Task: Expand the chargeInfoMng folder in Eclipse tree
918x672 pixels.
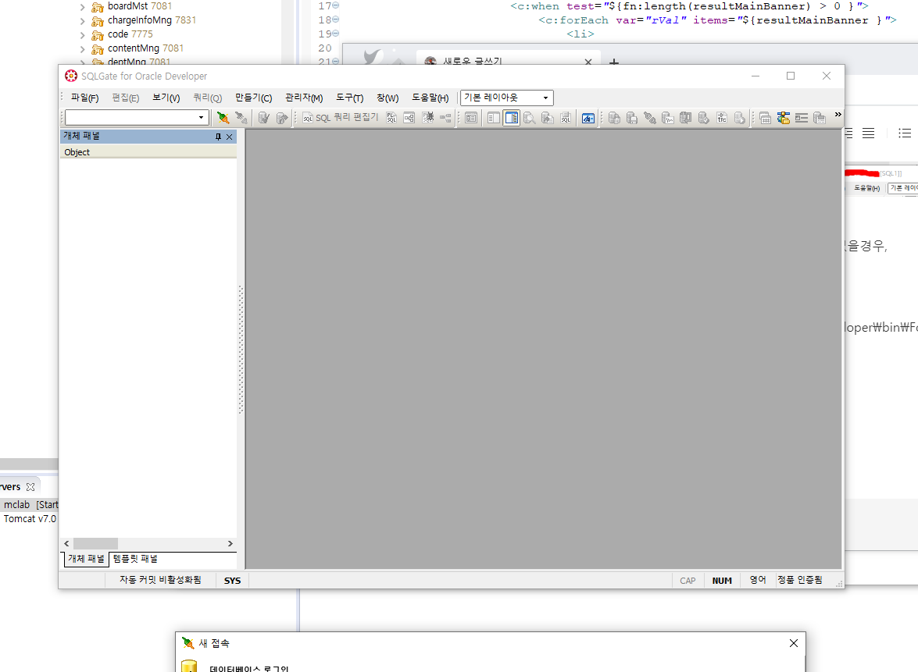Action: tap(83, 21)
